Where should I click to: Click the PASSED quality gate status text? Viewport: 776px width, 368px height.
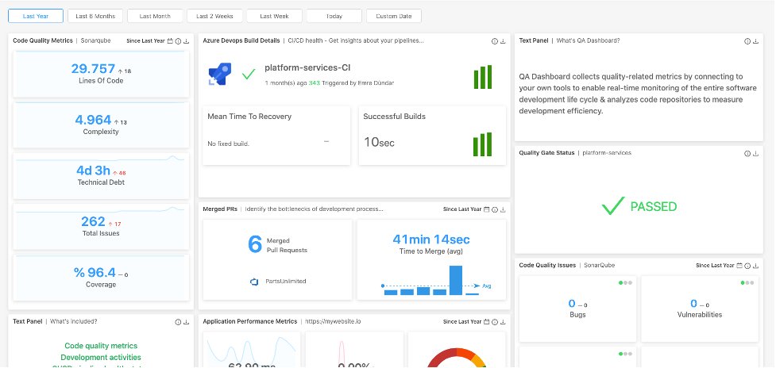click(x=654, y=206)
